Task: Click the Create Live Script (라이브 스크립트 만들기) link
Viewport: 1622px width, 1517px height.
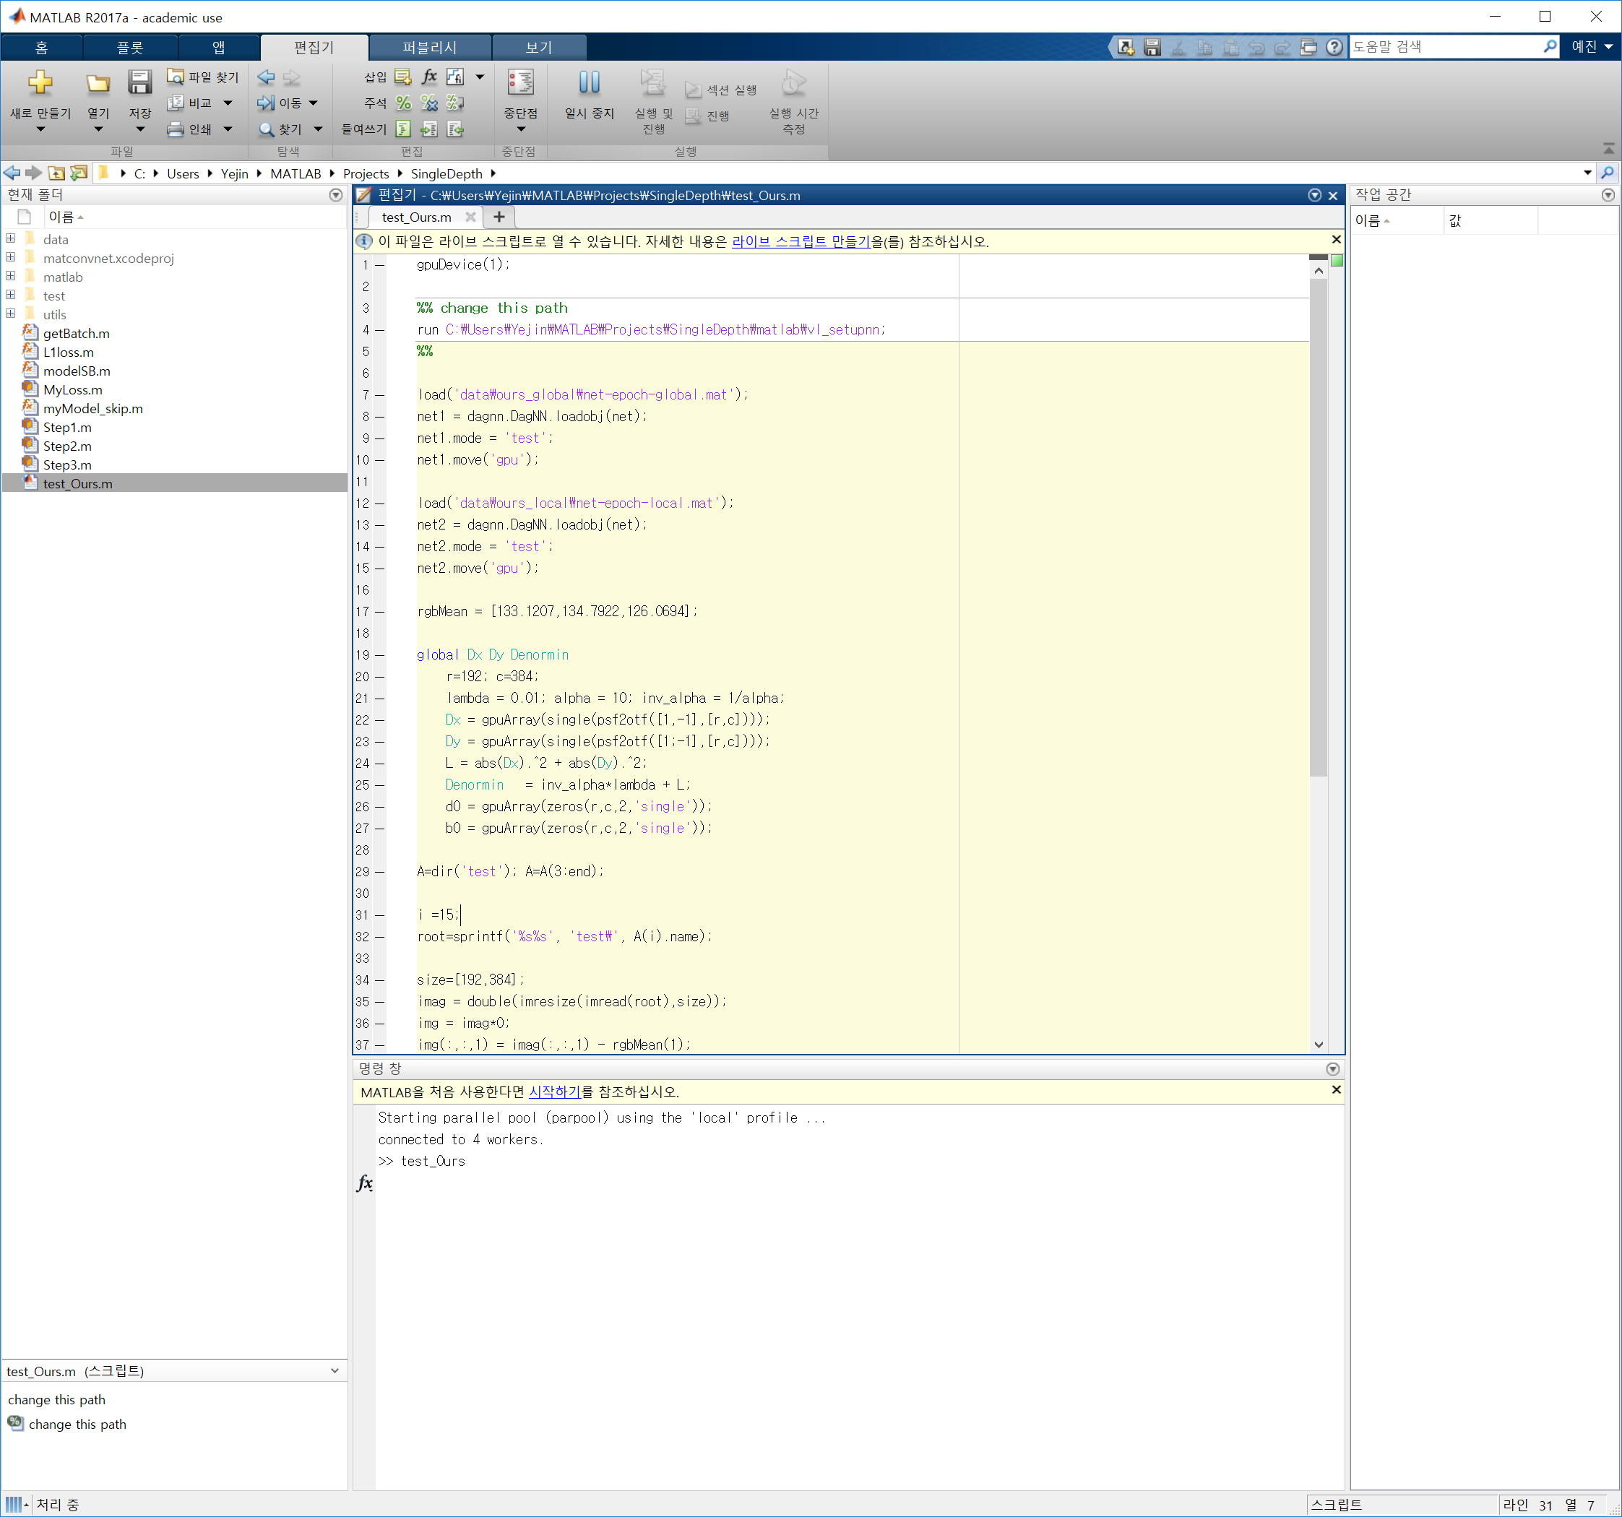Action: coord(801,241)
